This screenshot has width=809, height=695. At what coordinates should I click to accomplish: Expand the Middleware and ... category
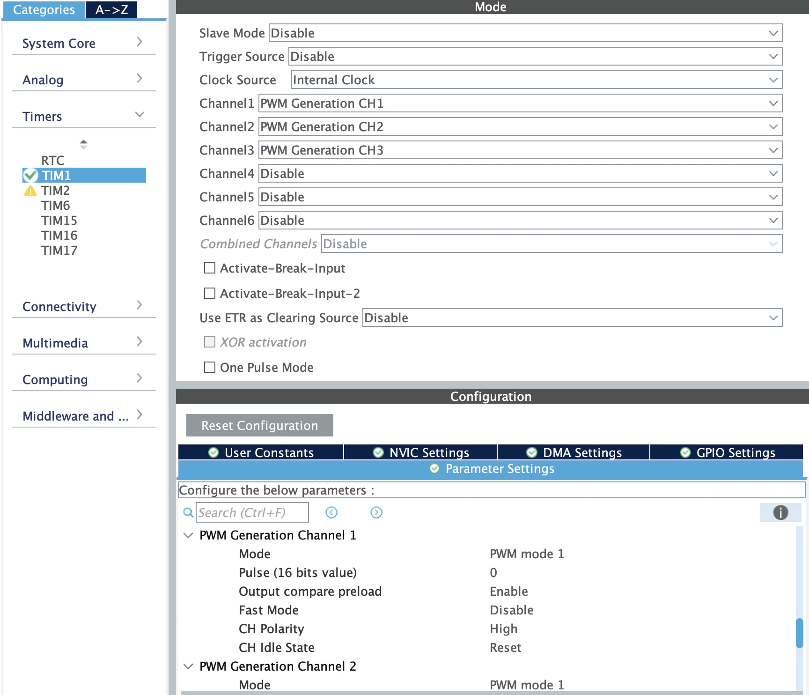83,416
